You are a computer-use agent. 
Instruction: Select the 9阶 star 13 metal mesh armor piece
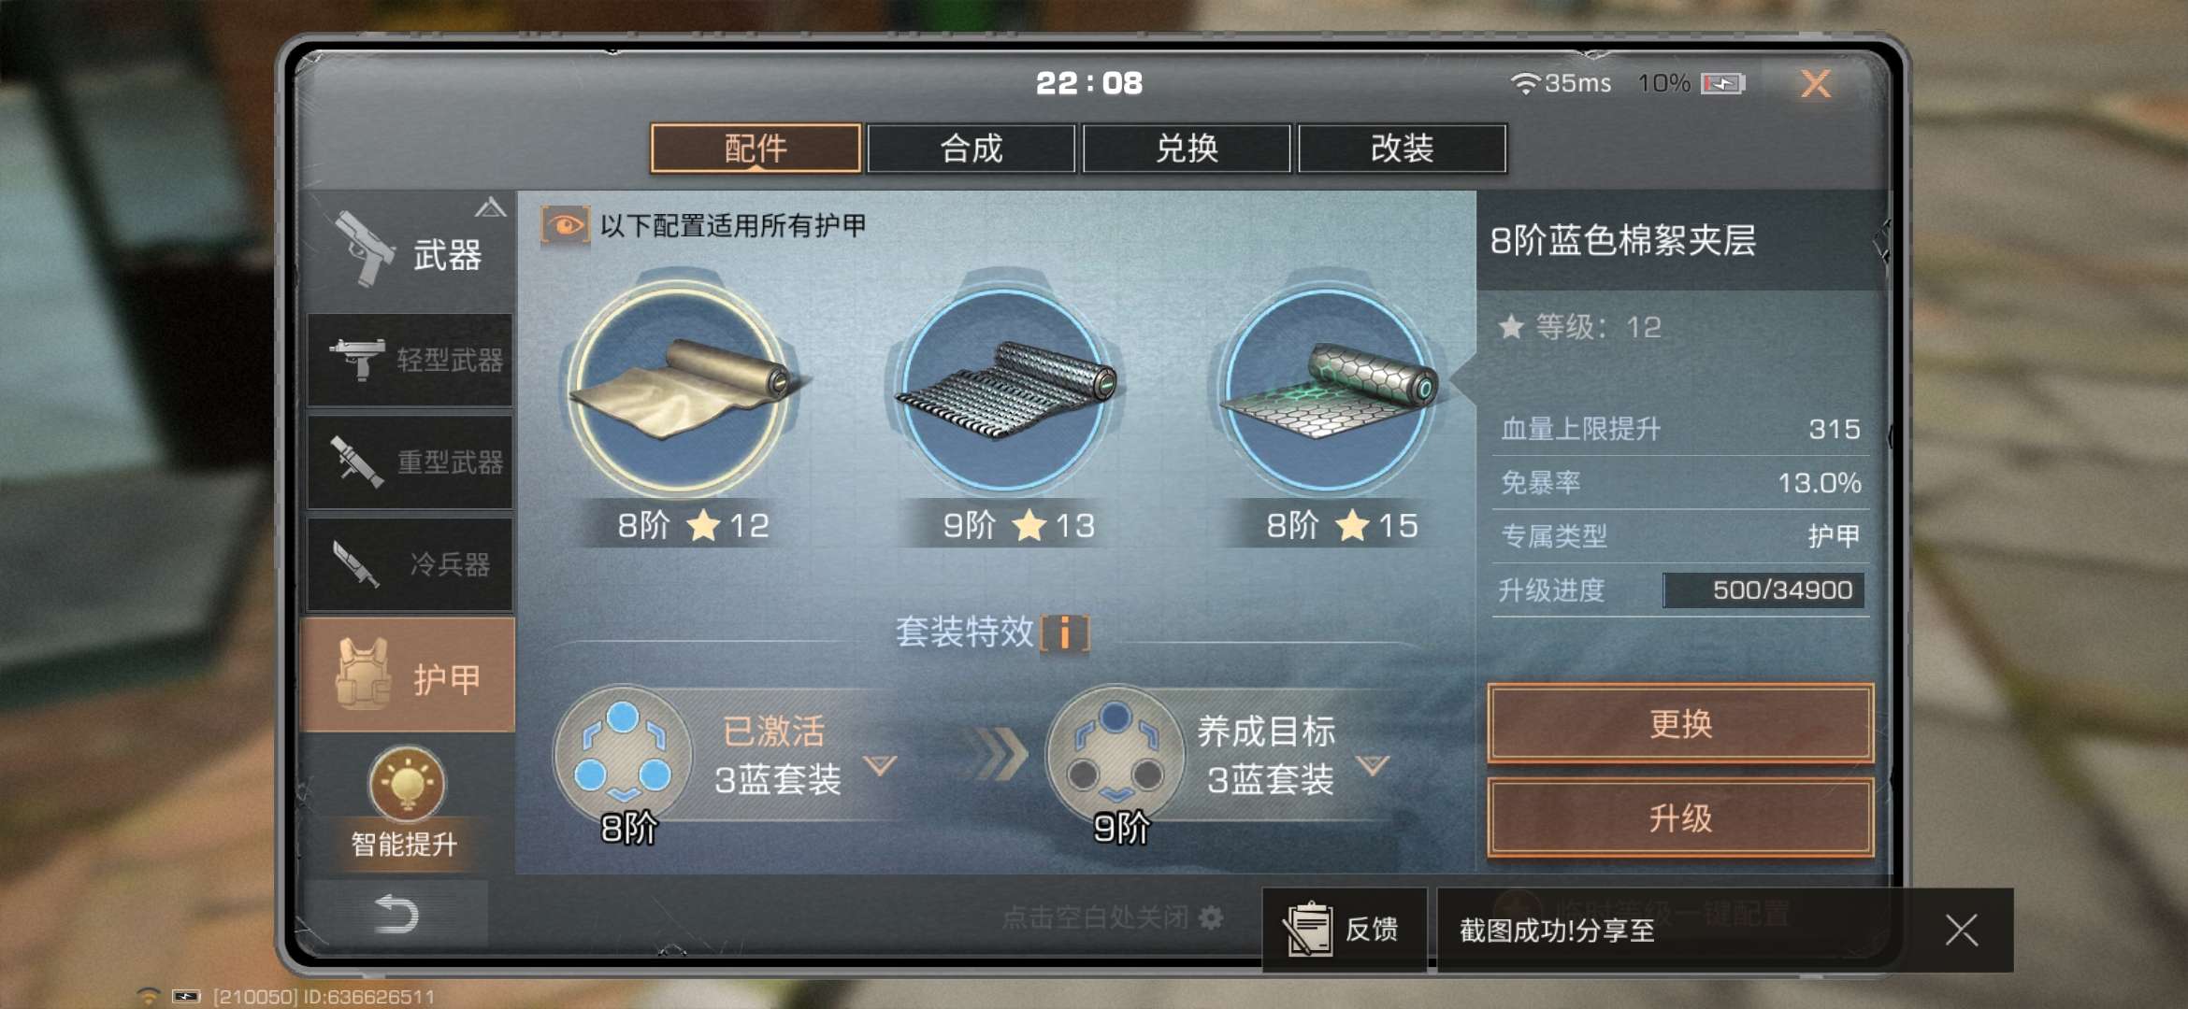(1005, 389)
